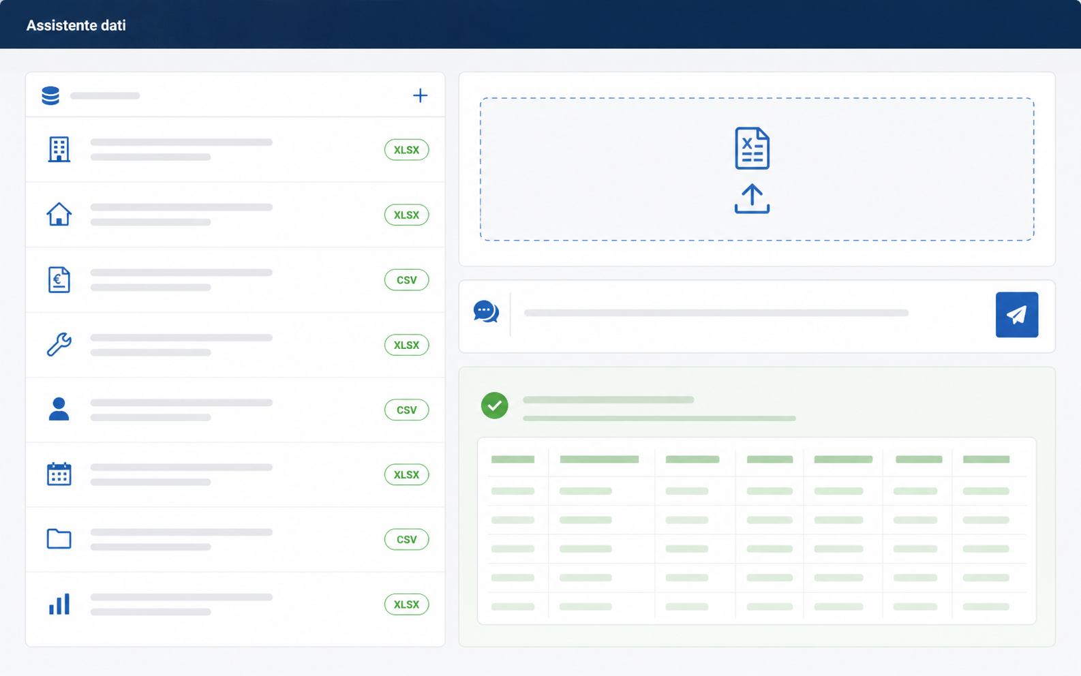The height and width of the screenshot is (676, 1081).
Task: Choose the person icon dataset
Action: (235, 410)
